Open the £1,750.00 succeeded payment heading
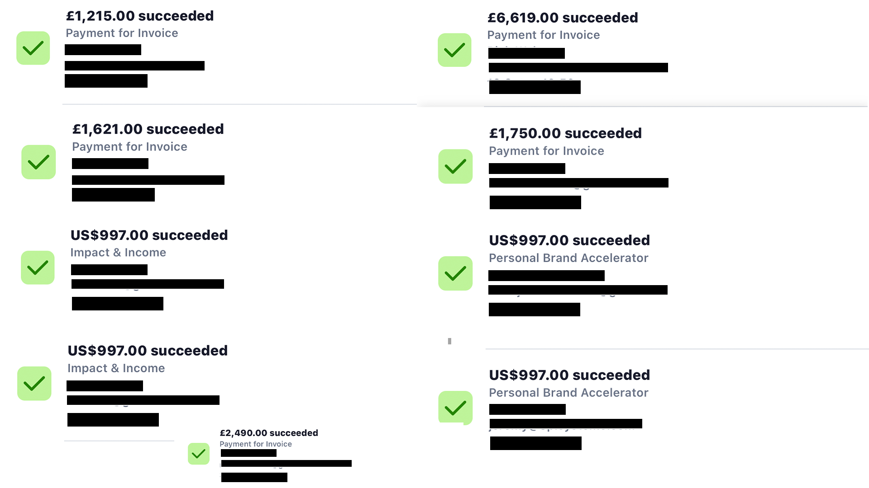Screen dimensions: 869x488 (x=565, y=133)
